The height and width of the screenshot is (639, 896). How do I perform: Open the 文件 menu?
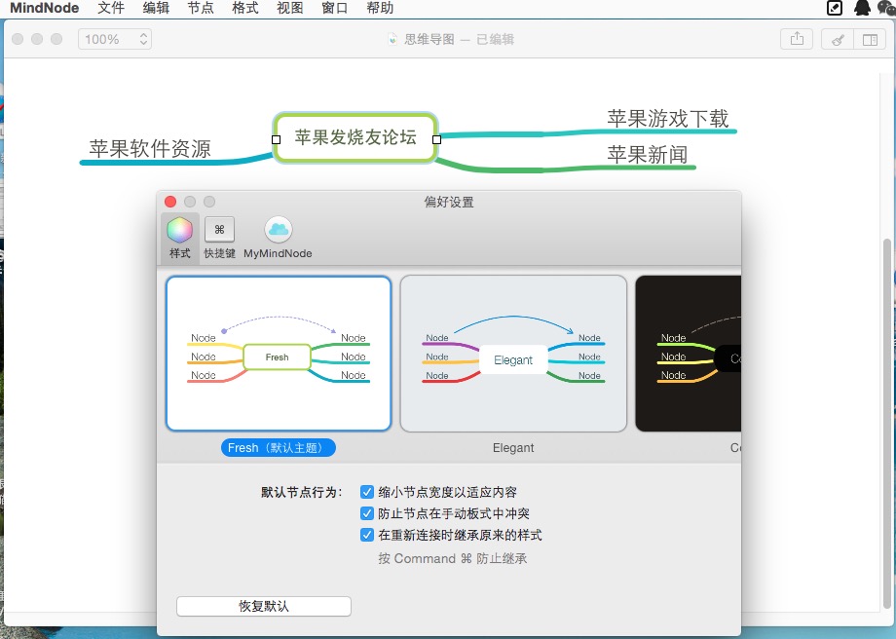coord(111,8)
